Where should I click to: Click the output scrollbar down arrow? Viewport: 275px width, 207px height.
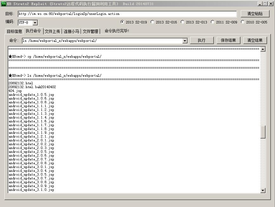click(263, 191)
